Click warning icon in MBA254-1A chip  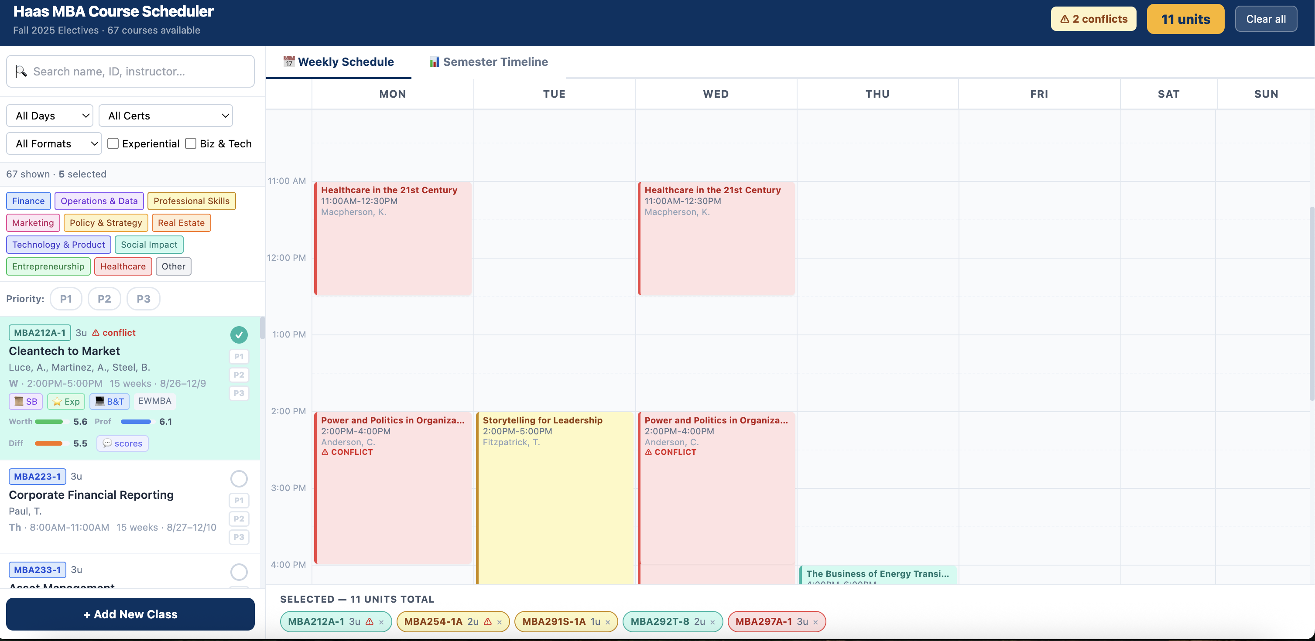coord(487,622)
